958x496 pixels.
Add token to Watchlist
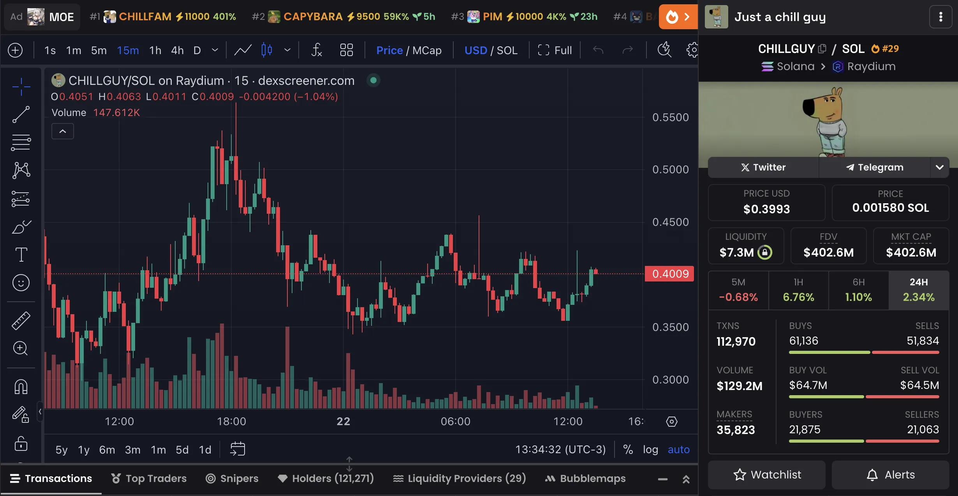[x=766, y=475]
